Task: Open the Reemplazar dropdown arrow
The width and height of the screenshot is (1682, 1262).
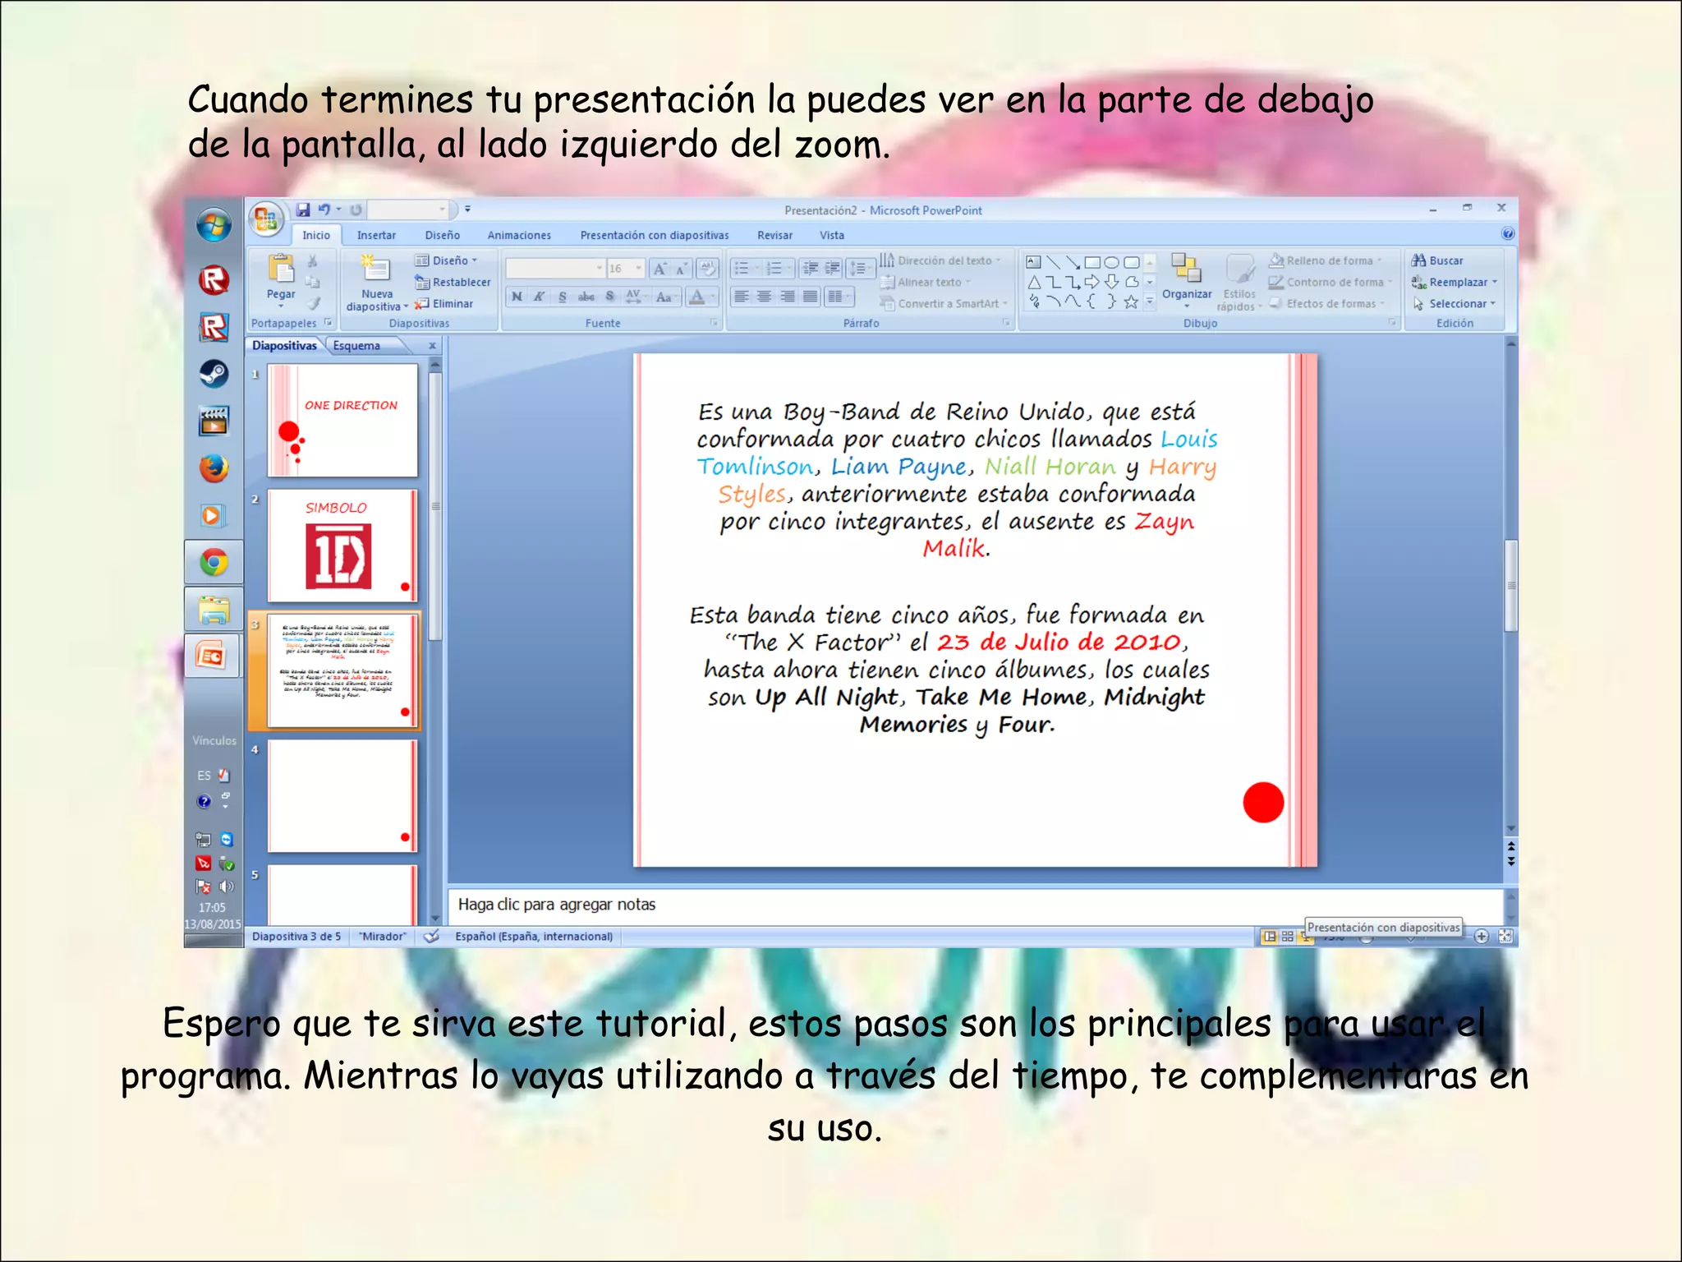Action: pos(1495,282)
